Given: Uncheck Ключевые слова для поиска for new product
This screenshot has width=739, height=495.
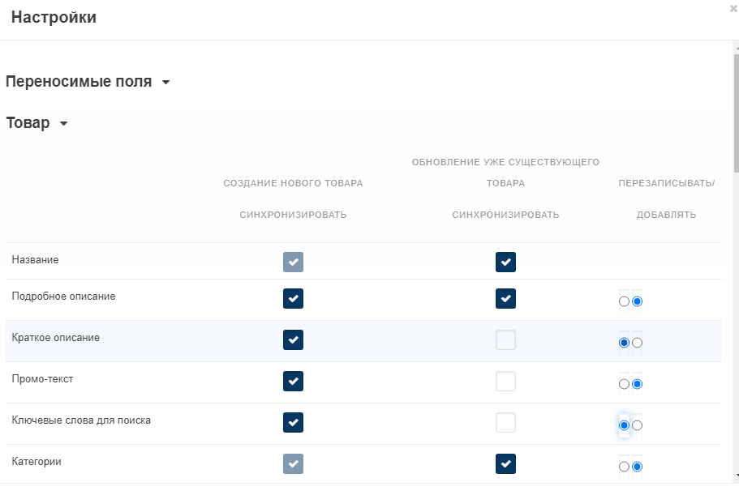Looking at the screenshot, I should click(x=293, y=422).
